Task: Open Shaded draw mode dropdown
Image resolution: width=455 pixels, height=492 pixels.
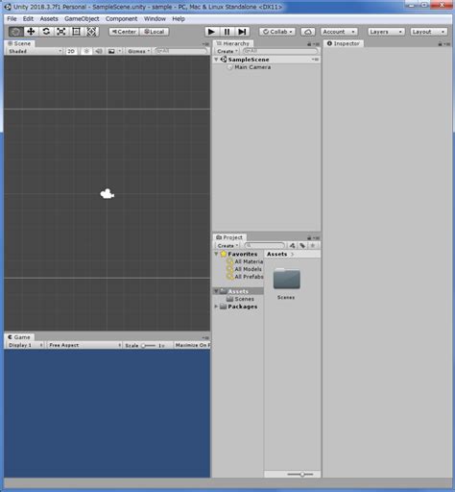Action: click(x=35, y=51)
